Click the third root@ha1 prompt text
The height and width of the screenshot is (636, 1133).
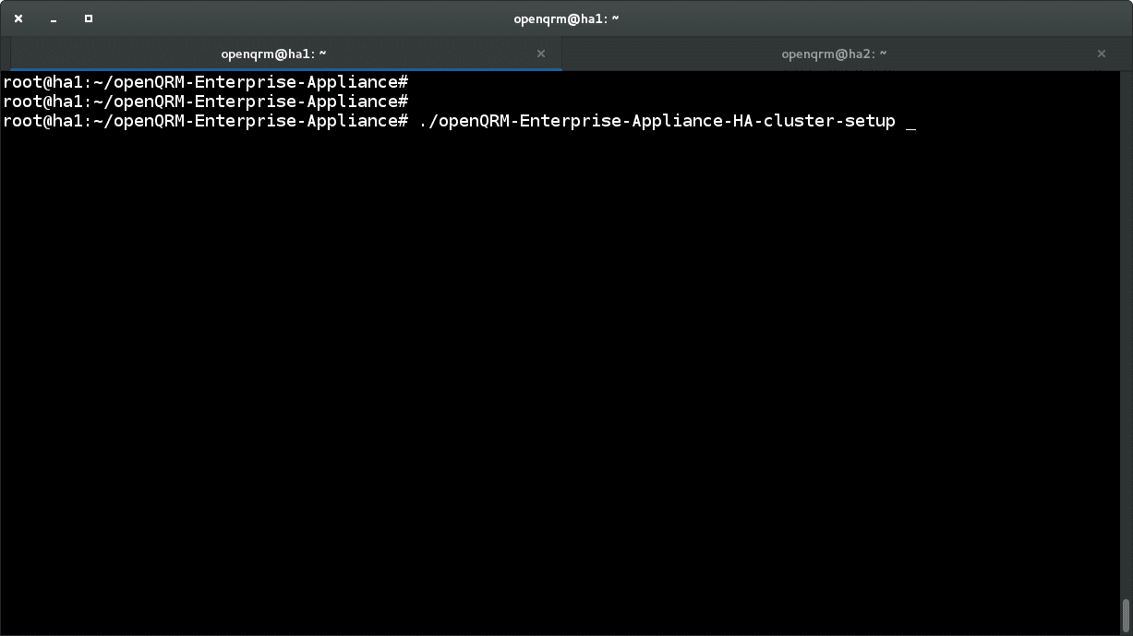pyautogui.click(x=205, y=121)
